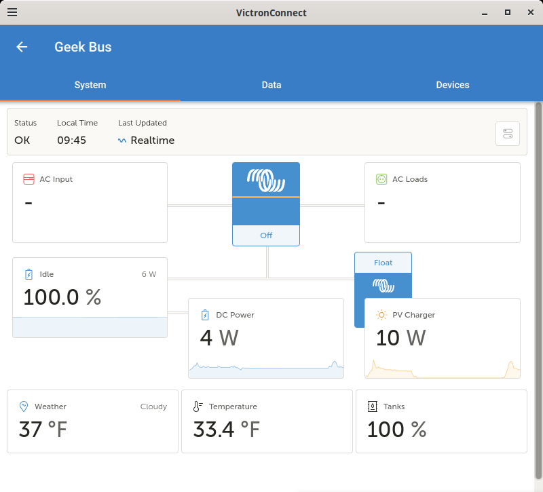
Task: Click the PV Charger sun icon
Action: point(381,315)
